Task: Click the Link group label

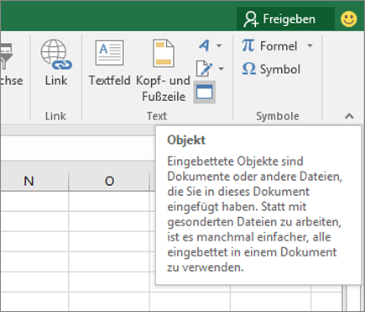Action: tap(55, 116)
